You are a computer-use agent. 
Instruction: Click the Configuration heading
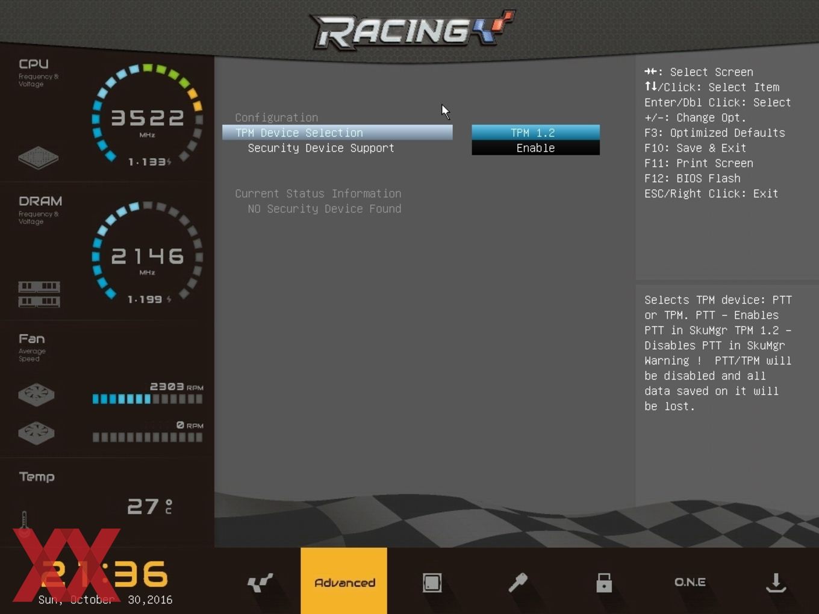(276, 117)
